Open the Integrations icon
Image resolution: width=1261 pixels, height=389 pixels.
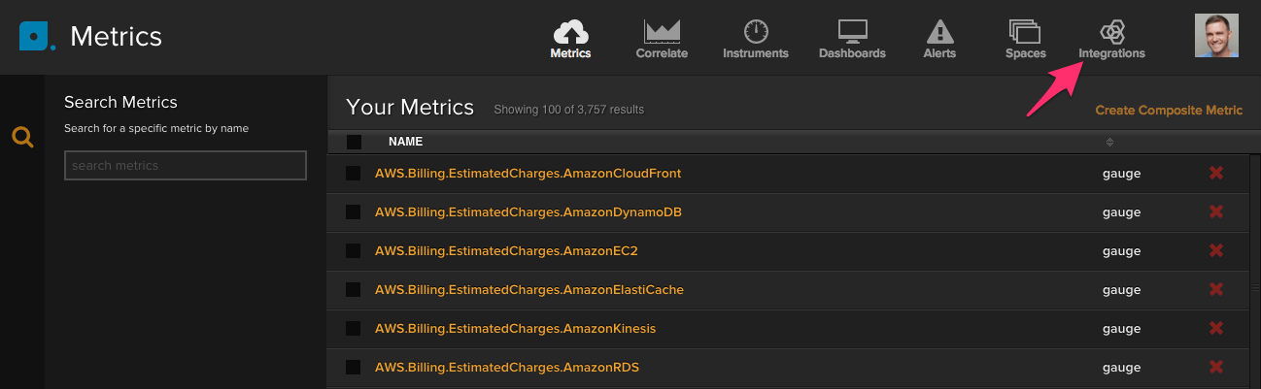tap(1111, 31)
